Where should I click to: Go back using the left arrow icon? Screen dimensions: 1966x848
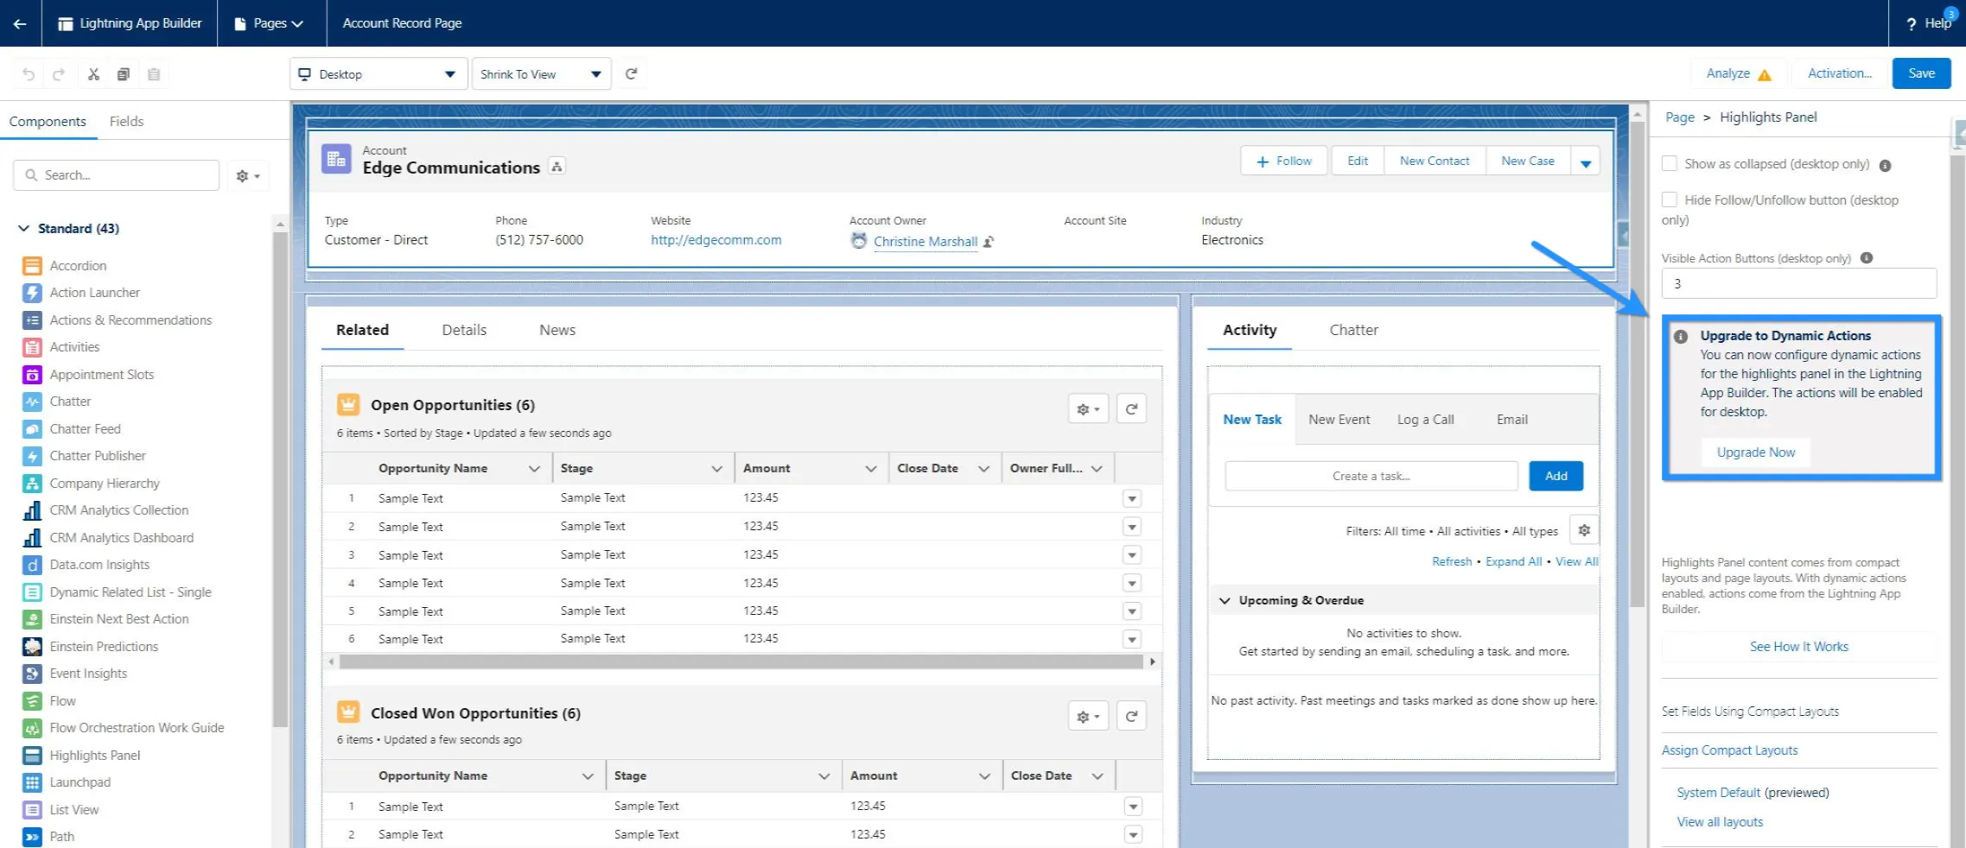click(20, 23)
